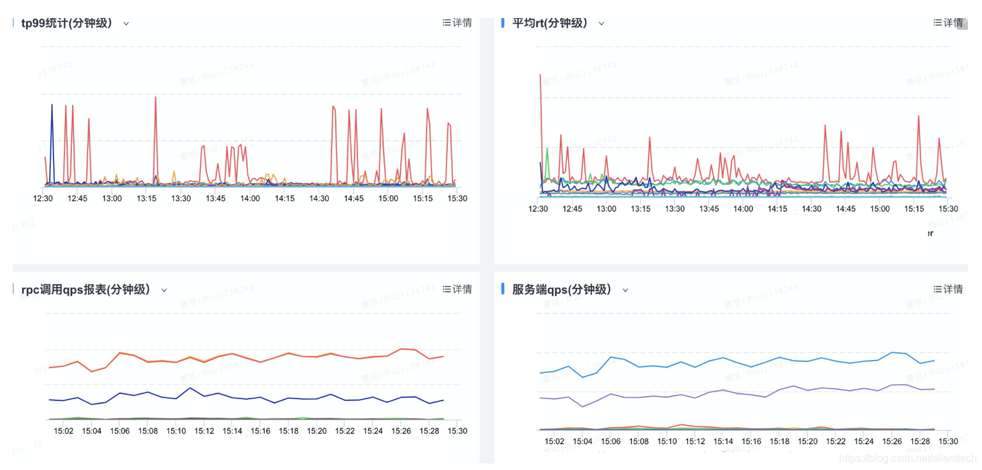Screen dimensions: 982x470
Task: Open 详情 for the 服务端qps chart
Action: pyautogui.click(x=949, y=289)
